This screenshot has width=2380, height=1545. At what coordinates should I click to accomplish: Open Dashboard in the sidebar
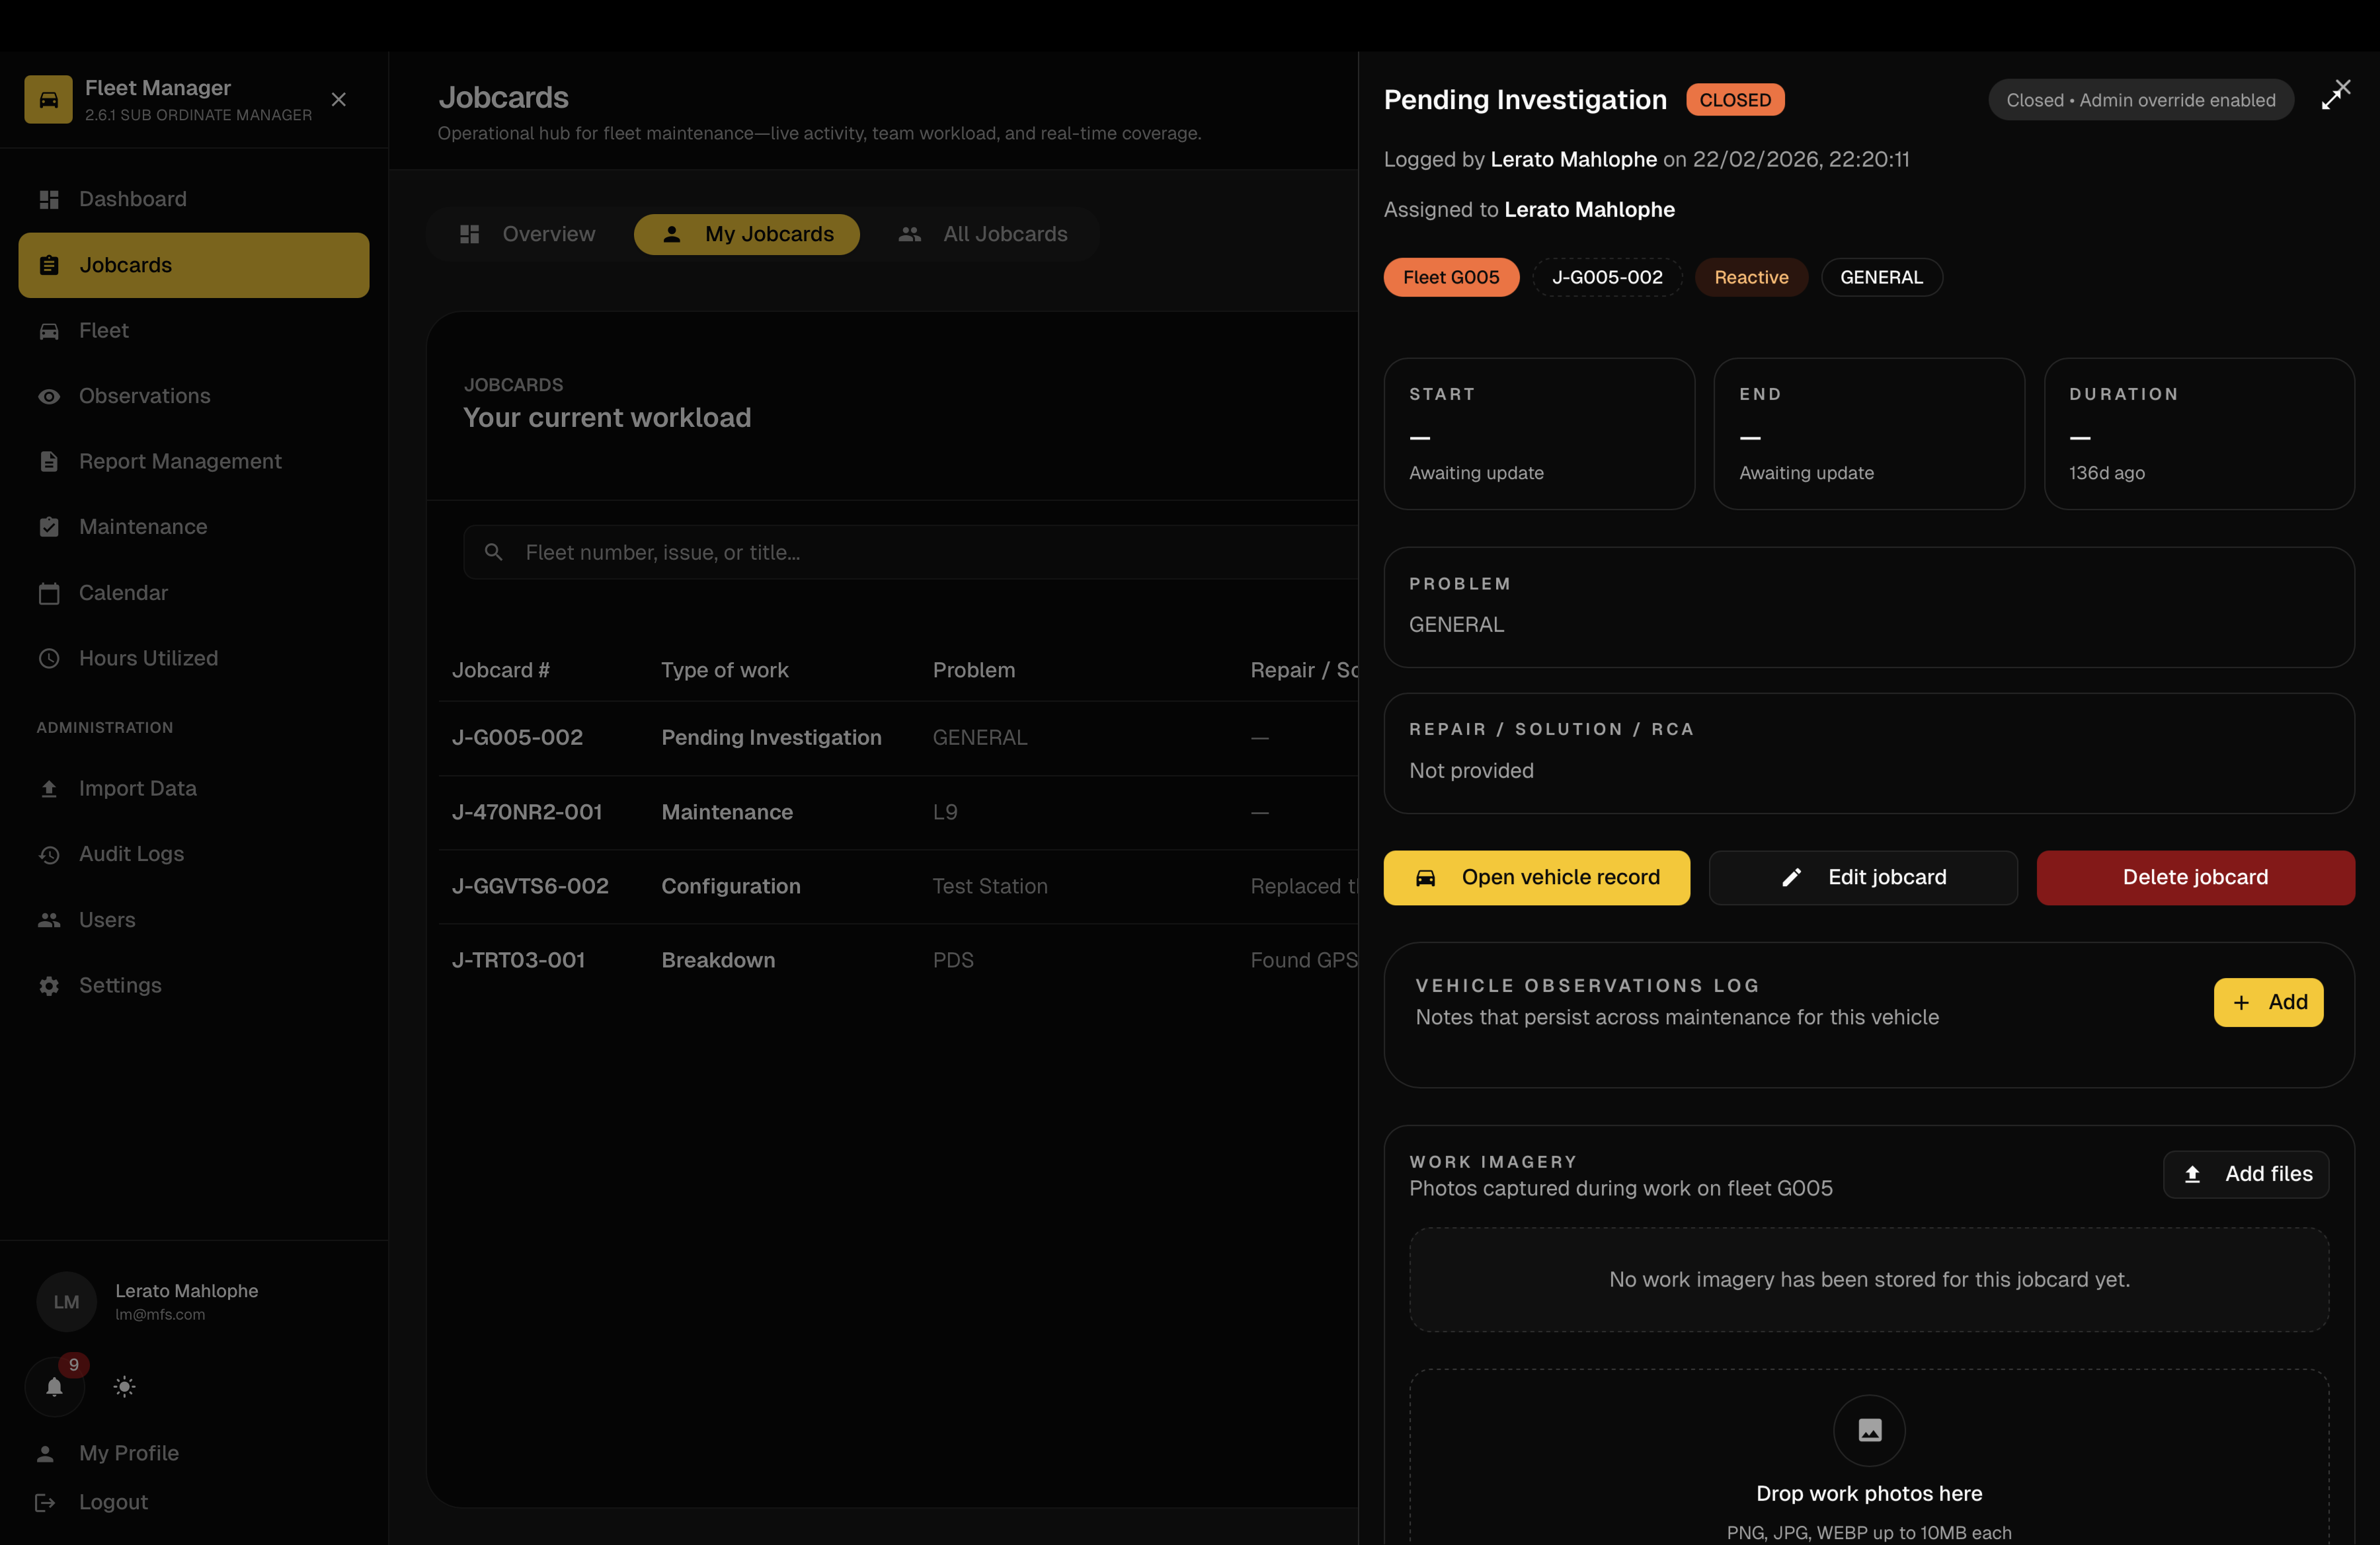pyautogui.click(x=194, y=199)
